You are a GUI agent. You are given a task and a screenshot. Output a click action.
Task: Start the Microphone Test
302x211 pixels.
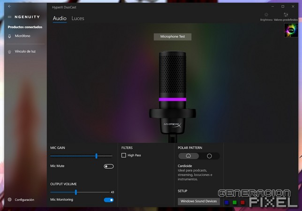click(173, 37)
